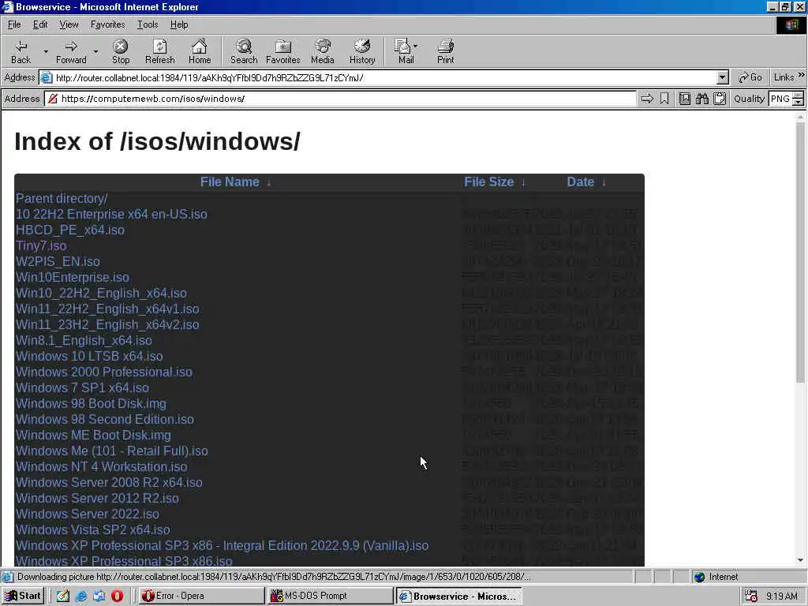
Task: Sort by File Size column header
Action: [495, 182]
